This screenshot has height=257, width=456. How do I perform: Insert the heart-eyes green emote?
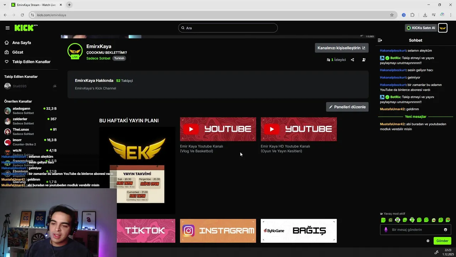[x=448, y=220]
